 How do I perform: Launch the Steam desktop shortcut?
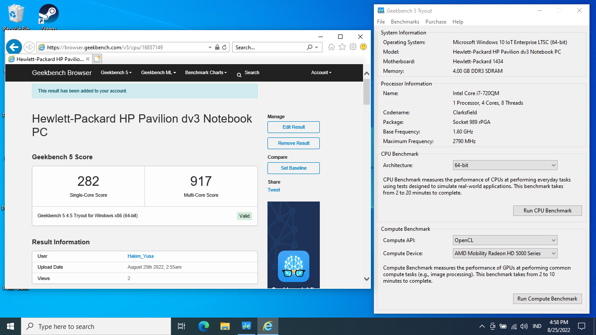pos(48,17)
